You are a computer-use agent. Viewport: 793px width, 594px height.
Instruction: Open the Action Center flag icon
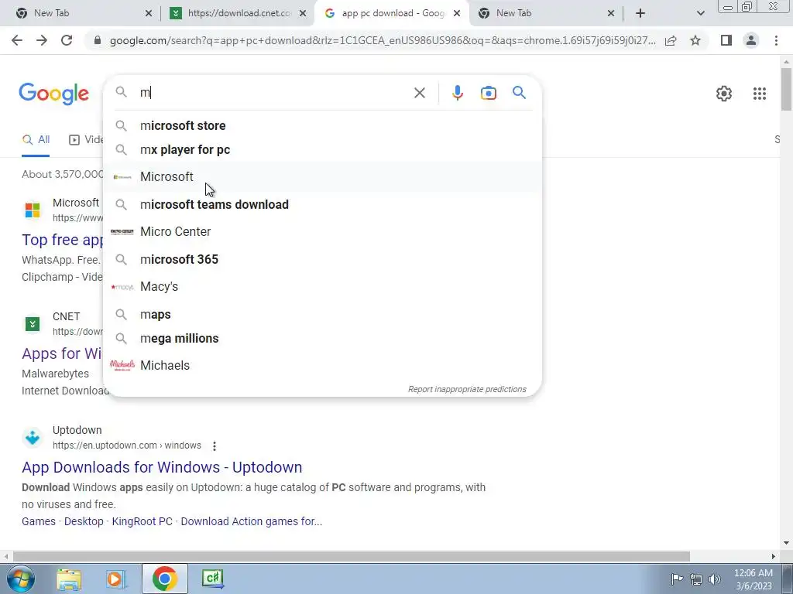coord(677,579)
